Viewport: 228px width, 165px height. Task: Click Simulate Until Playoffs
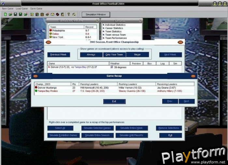coord(132,135)
